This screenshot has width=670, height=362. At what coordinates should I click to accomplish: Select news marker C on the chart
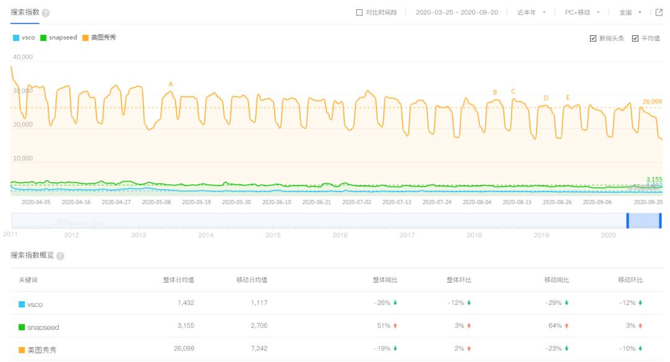coord(513,92)
